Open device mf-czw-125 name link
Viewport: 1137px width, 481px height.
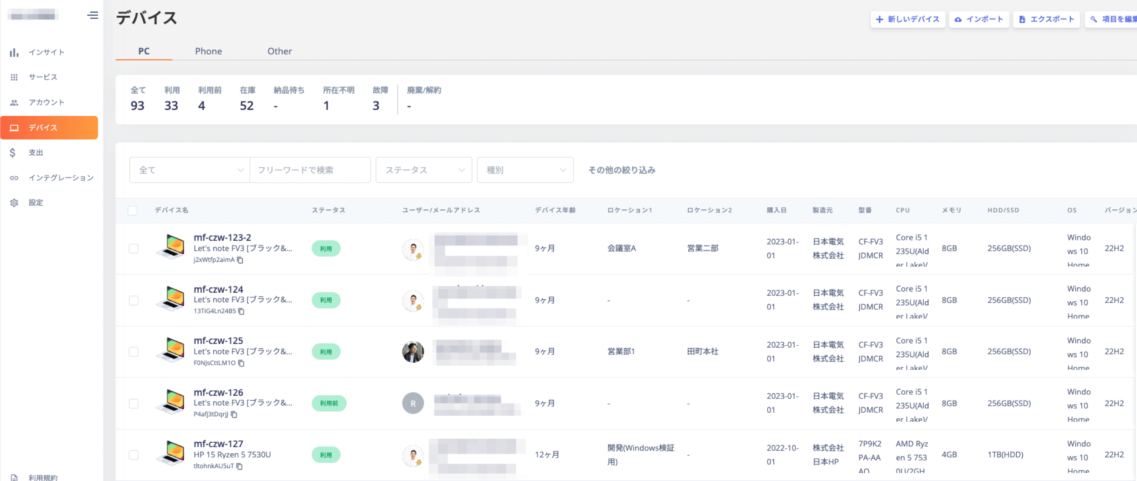pos(218,341)
